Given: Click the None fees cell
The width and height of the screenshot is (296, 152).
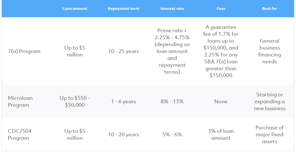Looking at the screenshot, I should coord(221,102).
